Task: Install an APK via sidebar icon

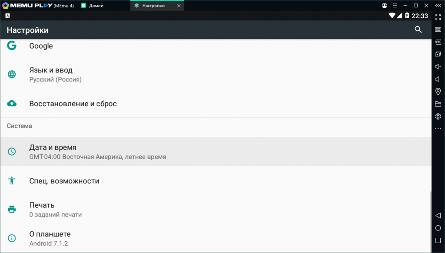Action: [x=438, y=42]
